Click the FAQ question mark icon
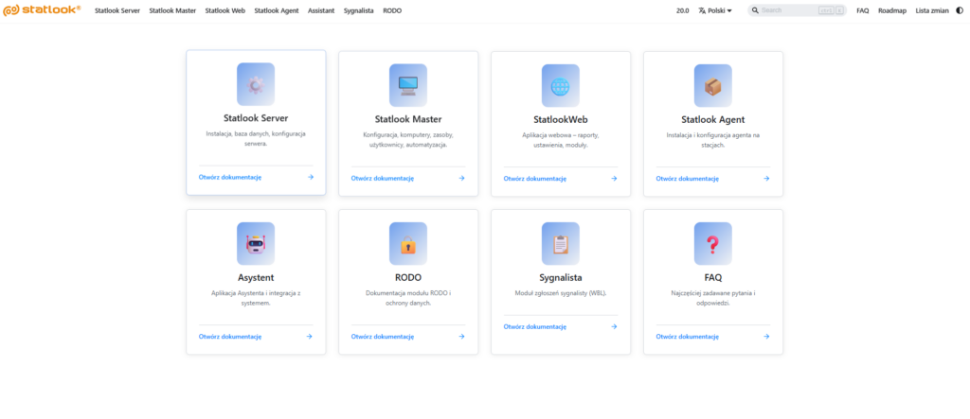The height and width of the screenshot is (419, 970). click(712, 242)
